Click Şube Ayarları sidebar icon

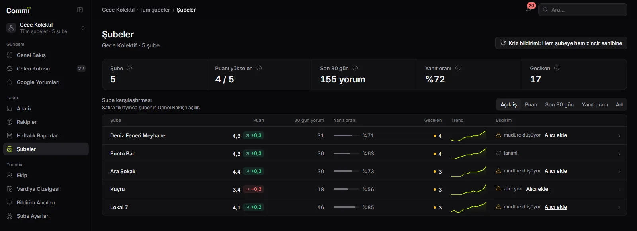[10, 216]
